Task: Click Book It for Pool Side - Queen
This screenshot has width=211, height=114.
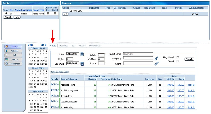Action: [x=191, y=90]
